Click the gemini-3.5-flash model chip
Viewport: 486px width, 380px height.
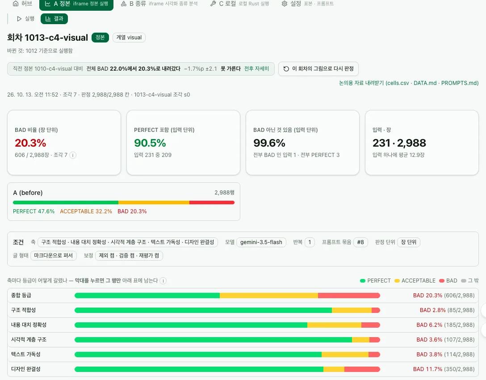click(x=261, y=242)
